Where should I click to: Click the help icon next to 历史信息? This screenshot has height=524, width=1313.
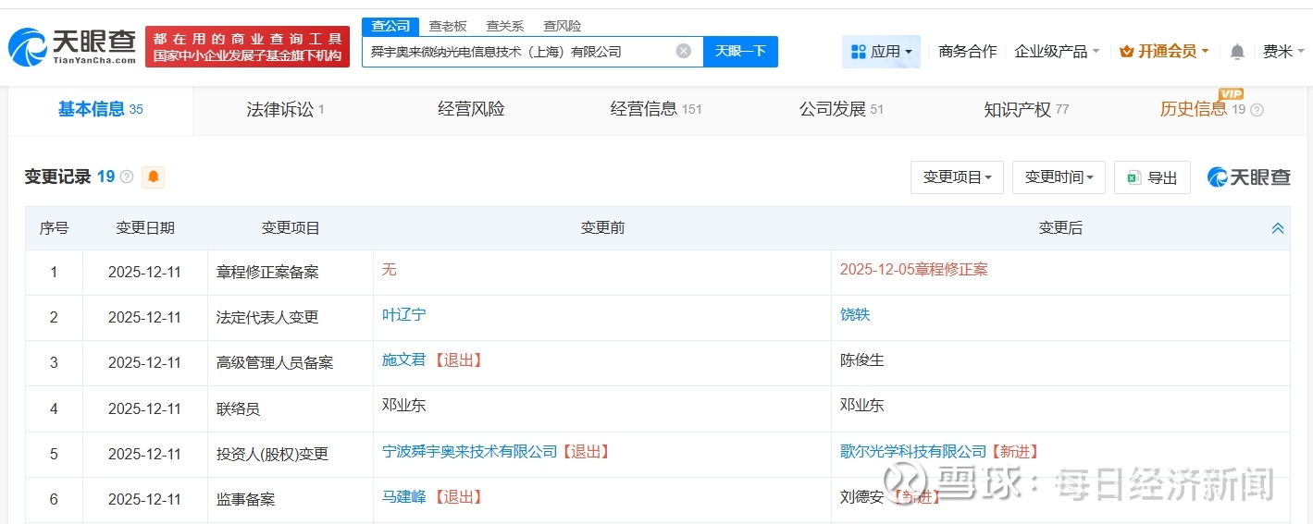click(1257, 110)
